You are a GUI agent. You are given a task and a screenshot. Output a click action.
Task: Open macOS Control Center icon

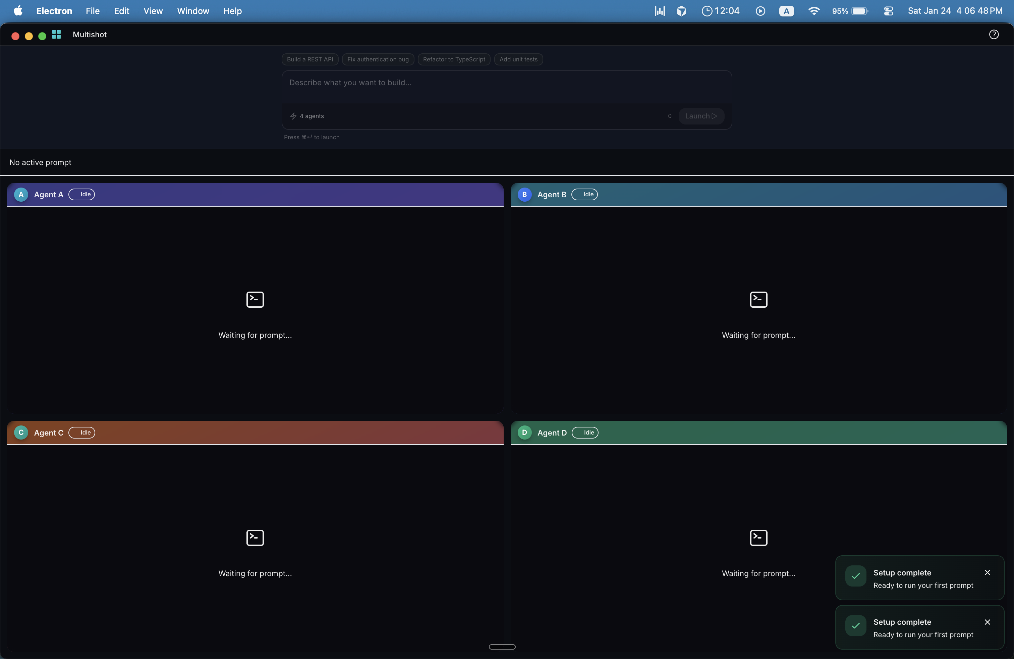(888, 11)
